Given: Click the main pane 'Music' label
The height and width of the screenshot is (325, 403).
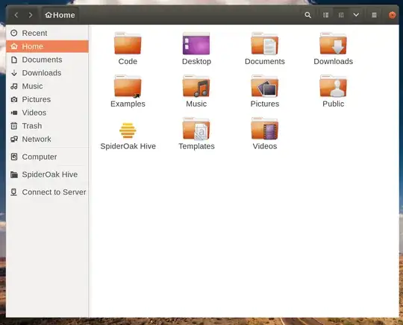Looking at the screenshot, I should [196, 104].
